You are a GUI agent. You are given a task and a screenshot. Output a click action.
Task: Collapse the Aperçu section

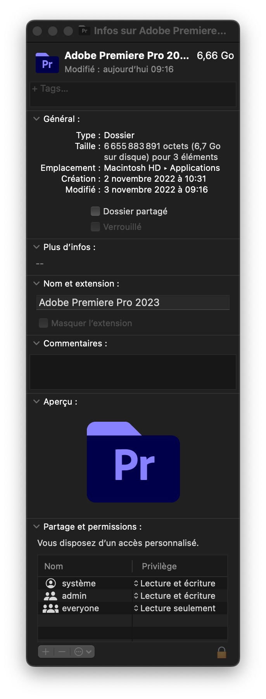(x=36, y=402)
